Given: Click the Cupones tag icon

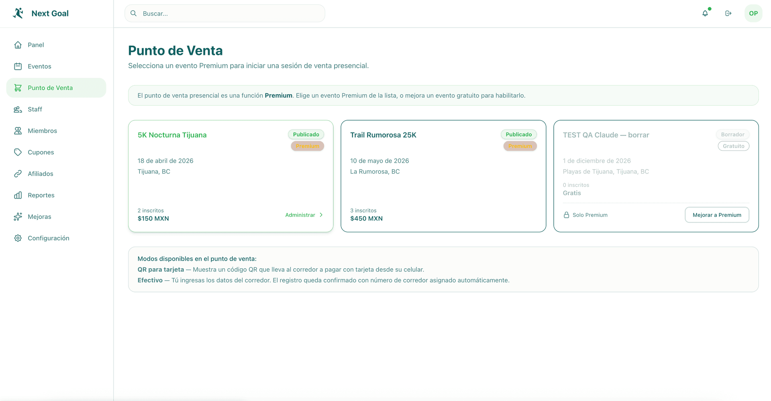Looking at the screenshot, I should click(18, 152).
